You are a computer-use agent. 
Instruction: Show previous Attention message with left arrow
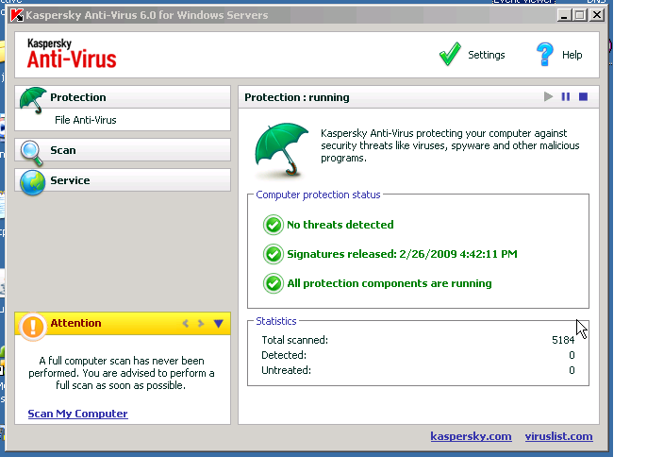[x=186, y=323]
